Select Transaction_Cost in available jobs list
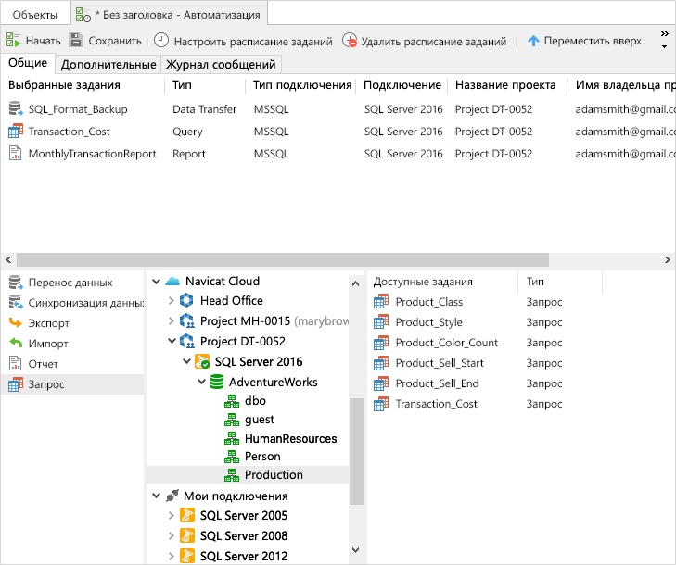 (437, 404)
